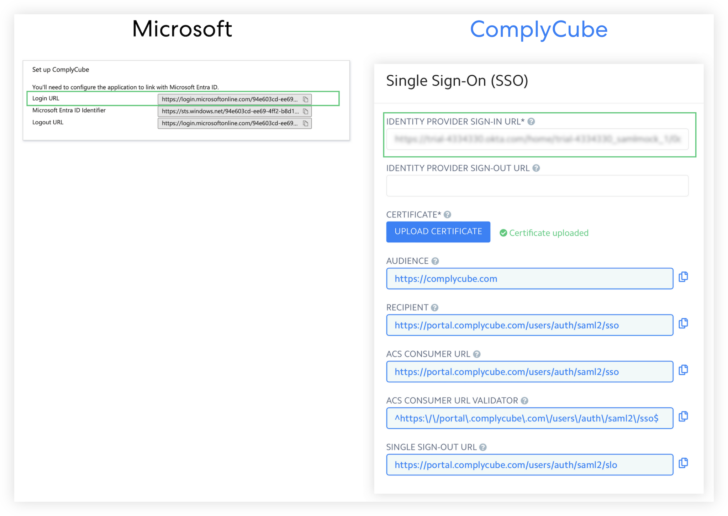
Task: Copy the Microsoft Entra ID Identifier value
Action: [305, 112]
